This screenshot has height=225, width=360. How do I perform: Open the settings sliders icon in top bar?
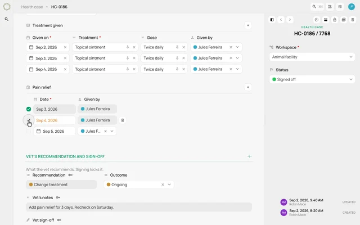click(x=340, y=7)
